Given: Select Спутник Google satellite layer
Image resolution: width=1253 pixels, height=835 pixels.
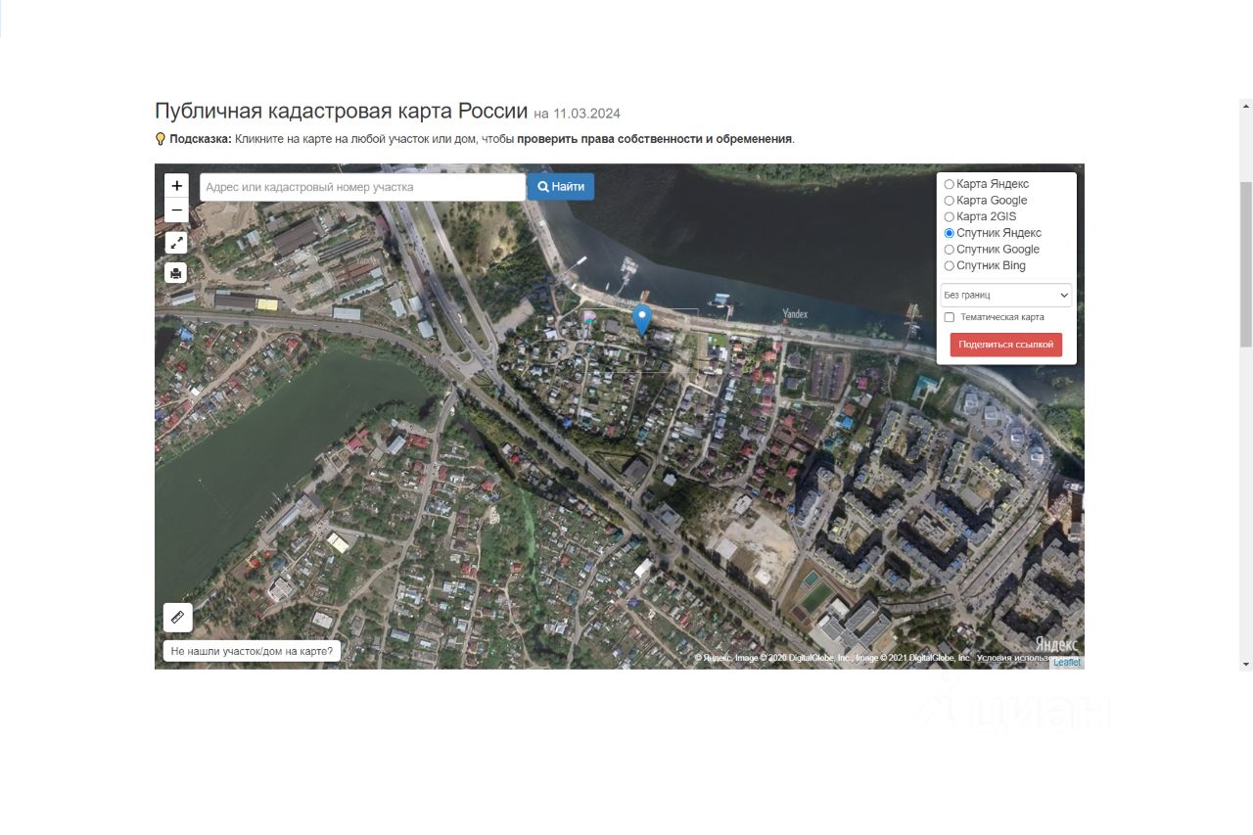Looking at the screenshot, I should (949, 250).
